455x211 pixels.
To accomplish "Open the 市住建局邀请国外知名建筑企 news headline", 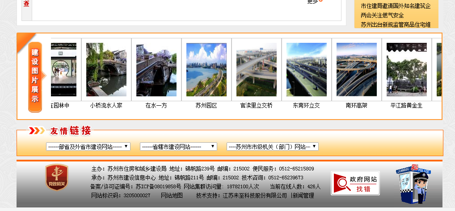I will (x=396, y=6).
